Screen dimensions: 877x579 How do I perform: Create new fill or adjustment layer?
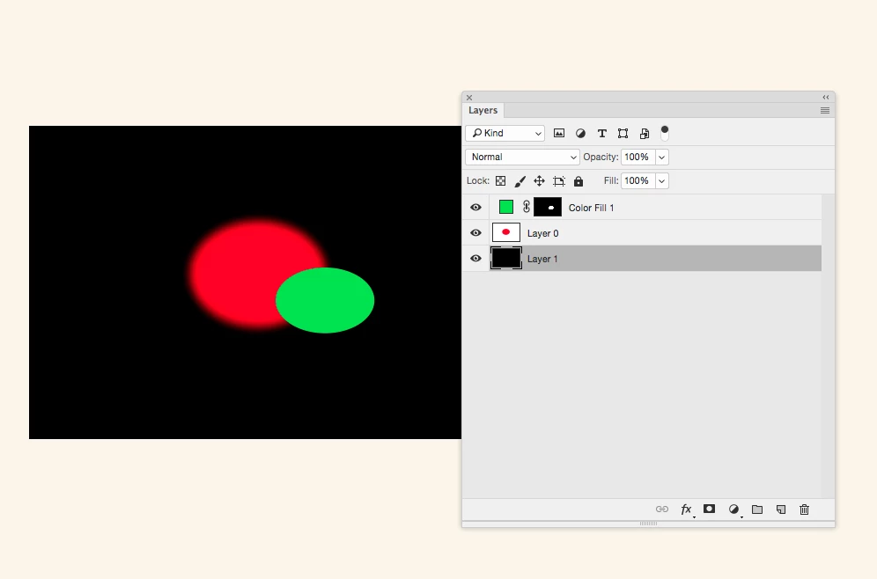coord(733,509)
